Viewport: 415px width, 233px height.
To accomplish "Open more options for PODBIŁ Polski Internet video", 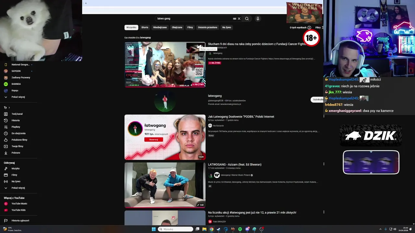I will pyautogui.click(x=324, y=116).
